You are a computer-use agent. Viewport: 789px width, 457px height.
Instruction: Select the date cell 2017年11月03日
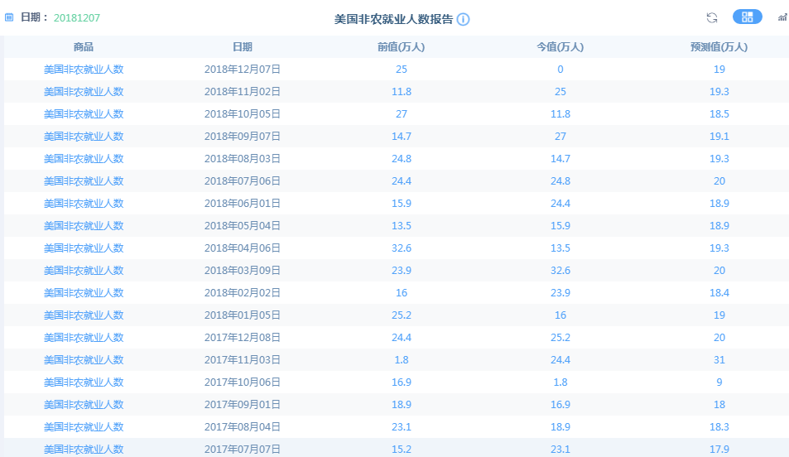click(243, 360)
